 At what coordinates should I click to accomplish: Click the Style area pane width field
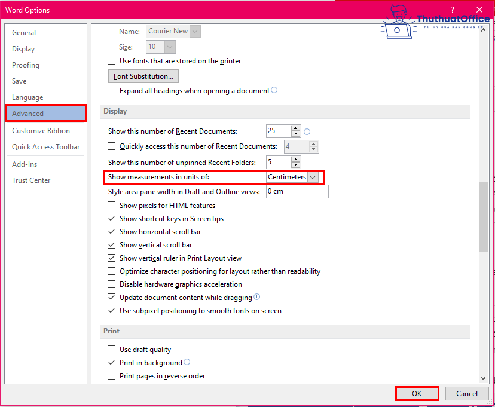coord(297,192)
